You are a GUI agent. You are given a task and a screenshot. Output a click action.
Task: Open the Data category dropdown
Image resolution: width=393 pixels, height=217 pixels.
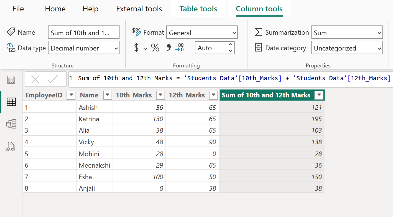347,48
